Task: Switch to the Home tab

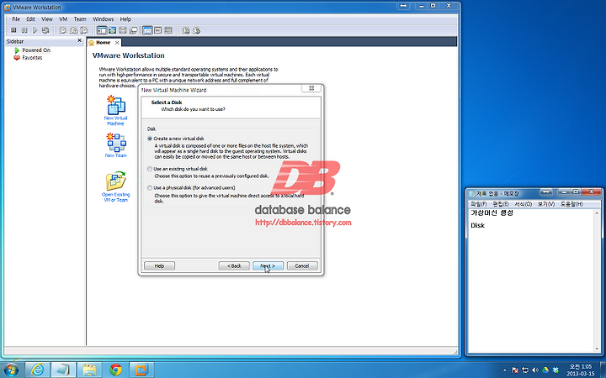Action: (x=104, y=43)
